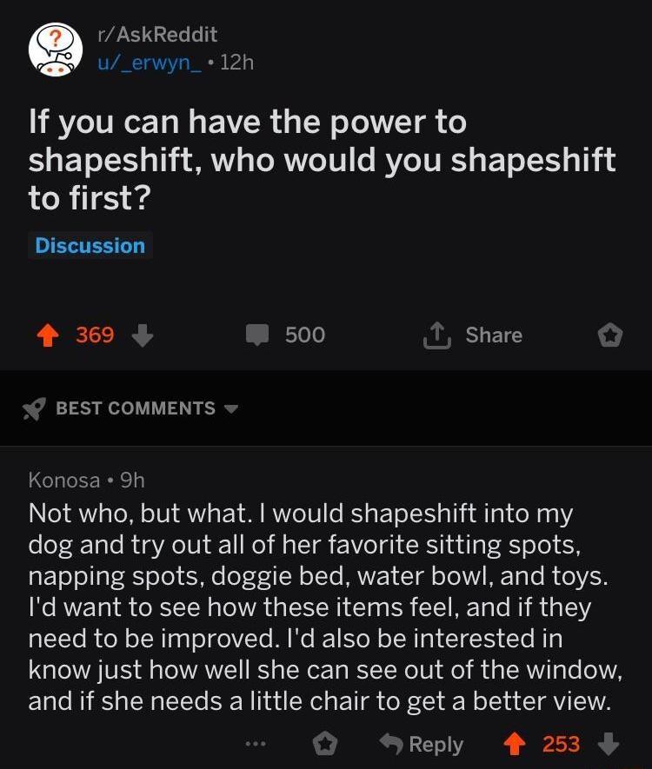Open the comments via speech bubble icon
The width and height of the screenshot is (652, 769).
(257, 335)
